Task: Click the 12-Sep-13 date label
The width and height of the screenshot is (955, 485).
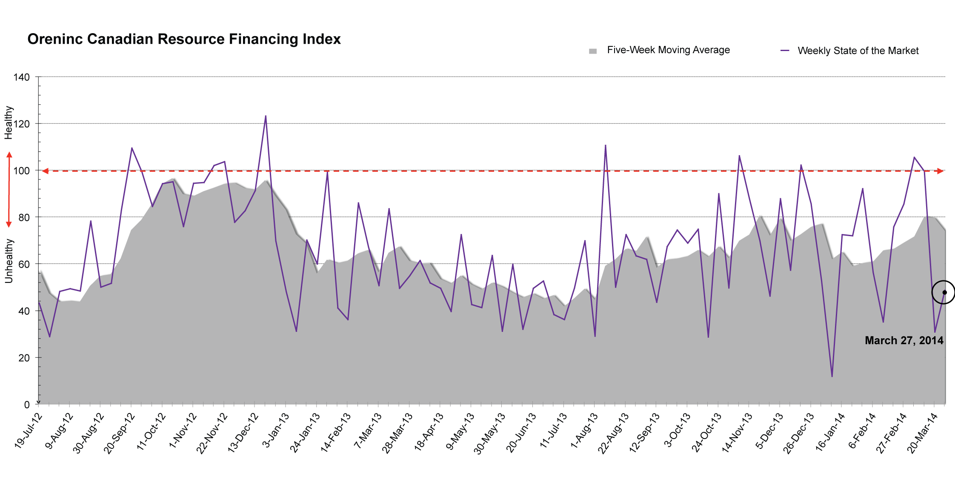Action: [x=644, y=433]
